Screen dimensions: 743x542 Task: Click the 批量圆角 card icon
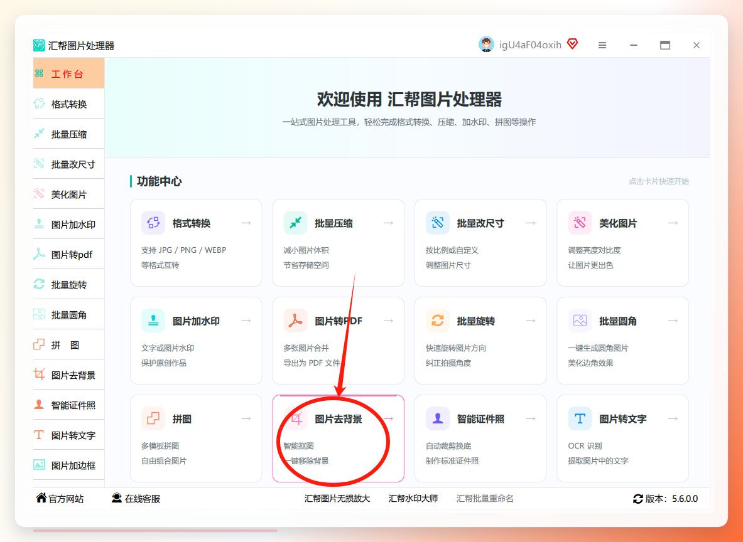coord(580,321)
